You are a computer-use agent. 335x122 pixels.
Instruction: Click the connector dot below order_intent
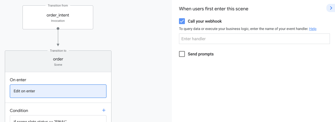58,28
